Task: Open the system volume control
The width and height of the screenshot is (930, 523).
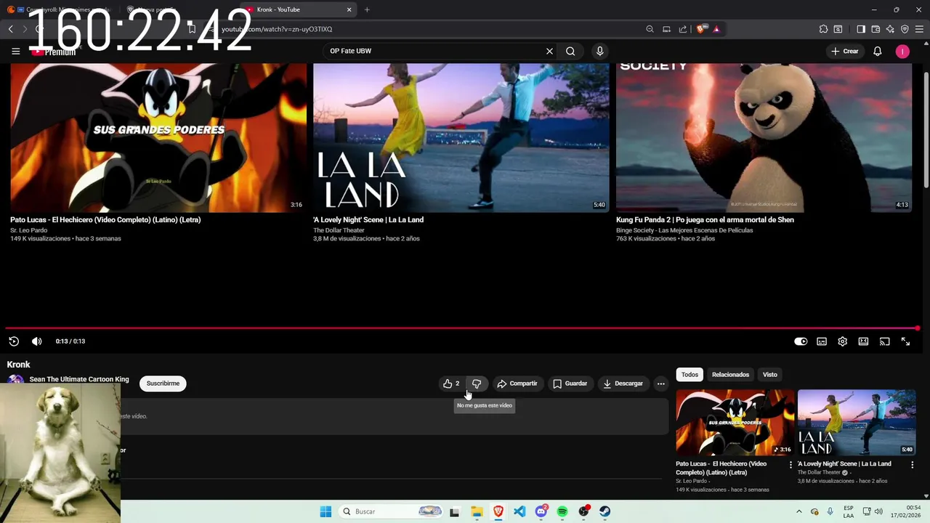Action: pyautogui.click(x=878, y=511)
